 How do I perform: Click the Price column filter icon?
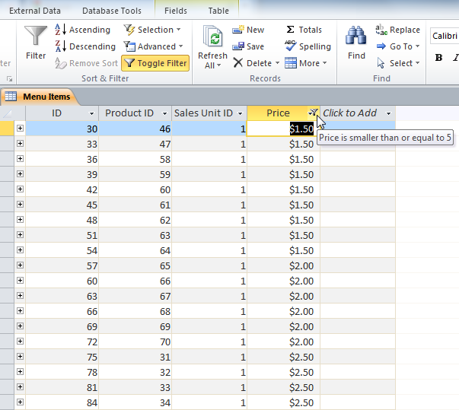[x=313, y=113]
